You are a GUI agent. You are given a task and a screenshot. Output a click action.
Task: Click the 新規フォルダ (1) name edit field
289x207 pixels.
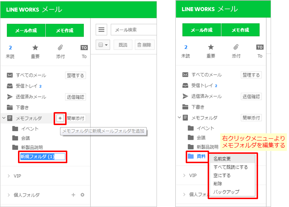[x=42, y=157]
